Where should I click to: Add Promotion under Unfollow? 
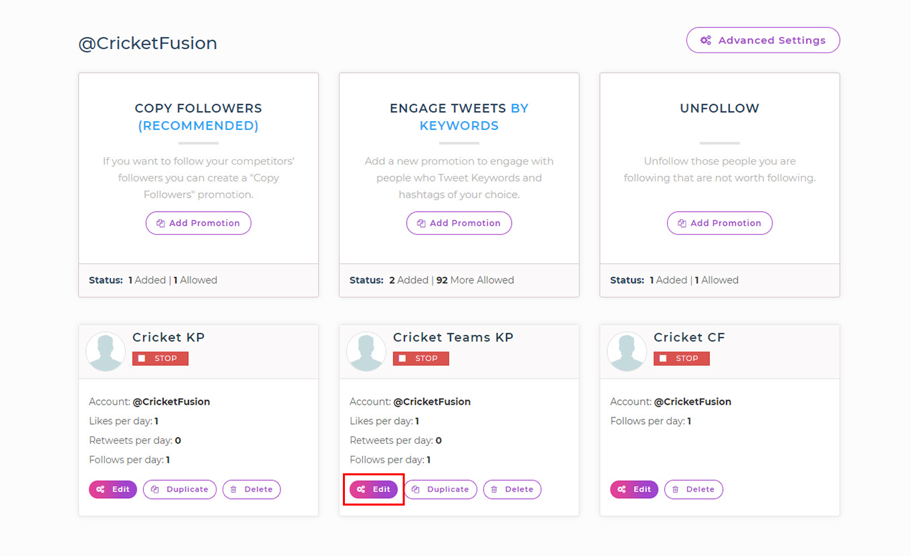pos(719,223)
